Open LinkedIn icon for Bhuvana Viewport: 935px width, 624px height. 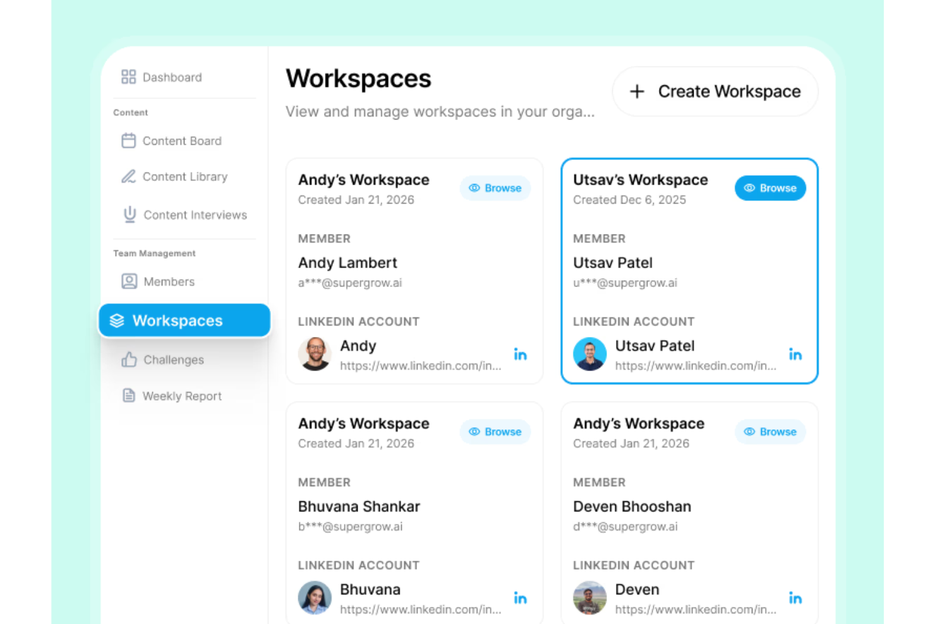coord(520,597)
